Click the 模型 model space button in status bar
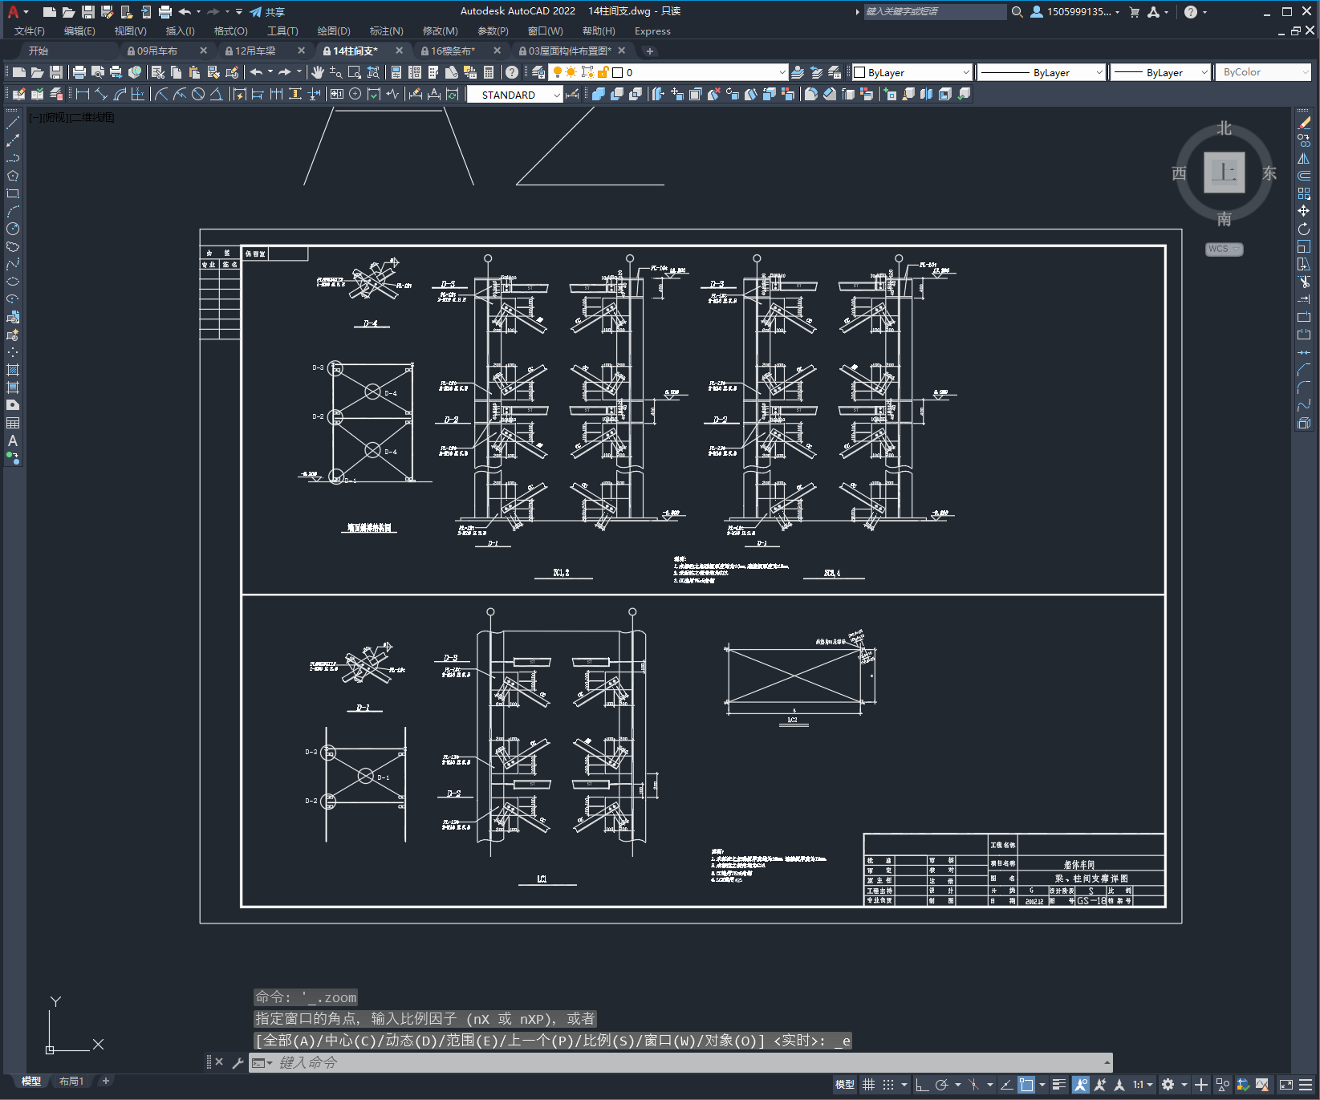This screenshot has height=1100, width=1320. [844, 1085]
